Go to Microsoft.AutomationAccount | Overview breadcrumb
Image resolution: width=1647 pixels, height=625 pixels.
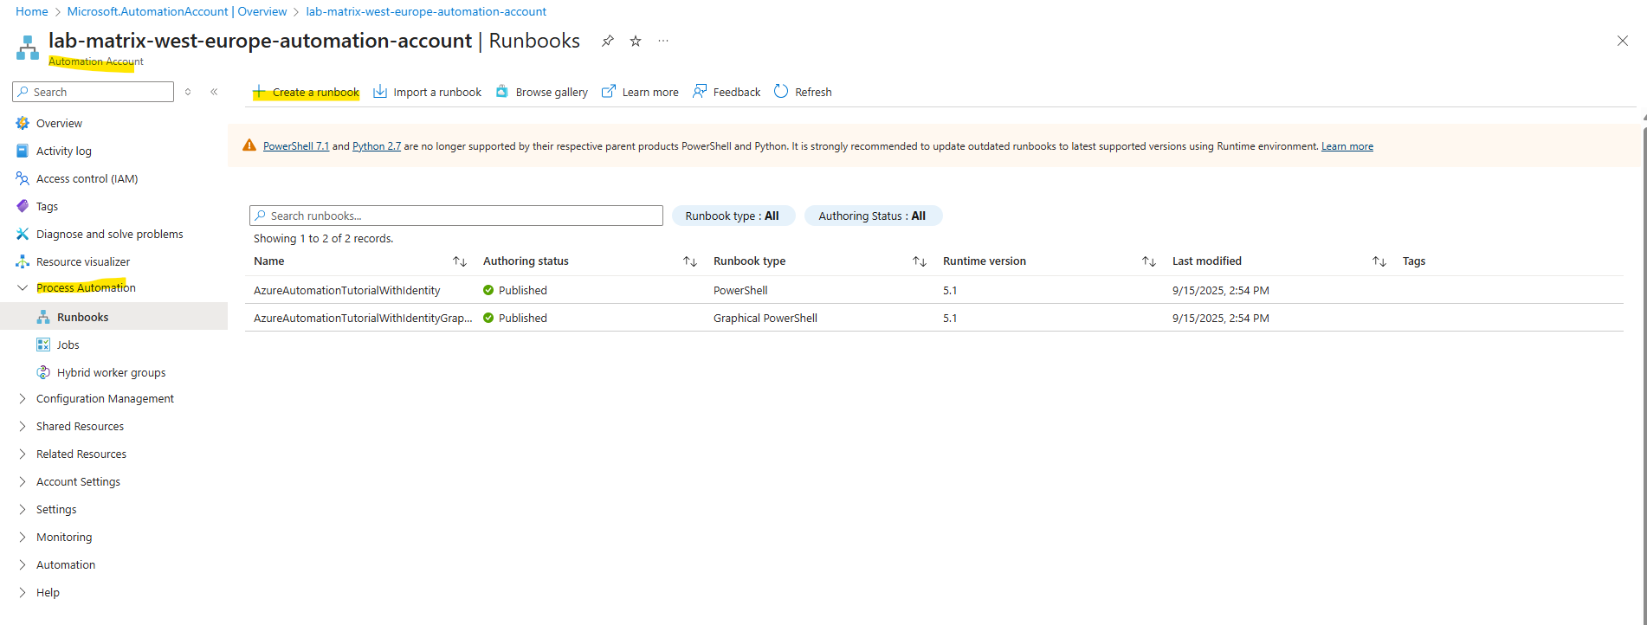[x=178, y=11]
